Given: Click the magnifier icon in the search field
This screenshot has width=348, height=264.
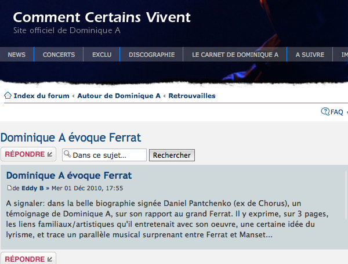Looking at the screenshot, I should (x=67, y=154).
